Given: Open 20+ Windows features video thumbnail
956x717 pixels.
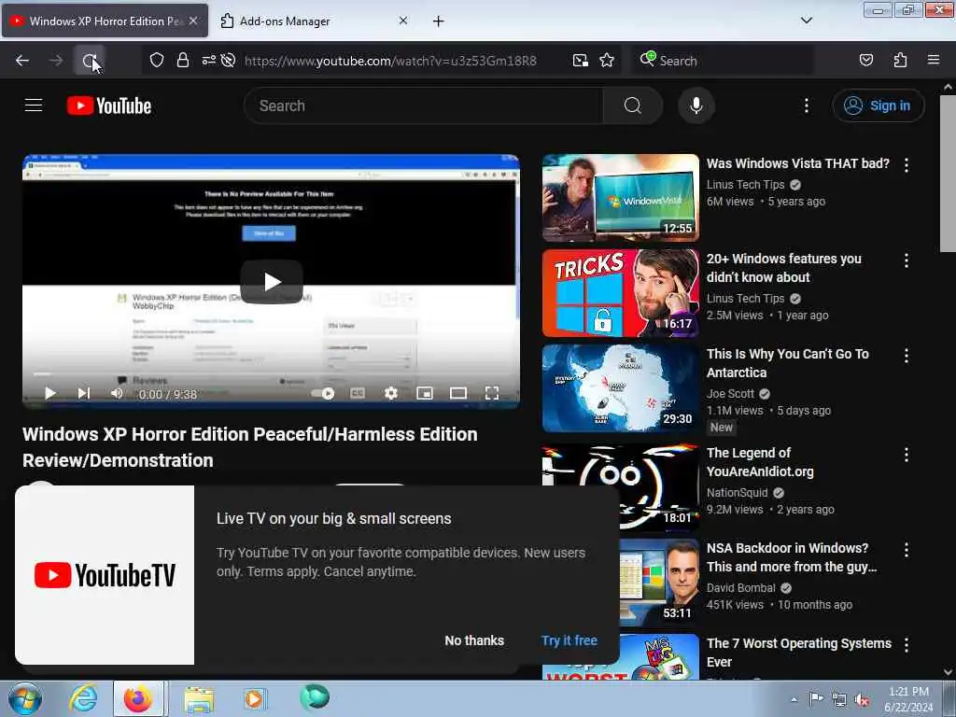Looking at the screenshot, I should 620,292.
